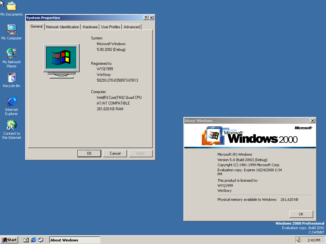
Task: Click 'WYQ1999' in About Windows dialog
Action: pyautogui.click(x=225, y=186)
